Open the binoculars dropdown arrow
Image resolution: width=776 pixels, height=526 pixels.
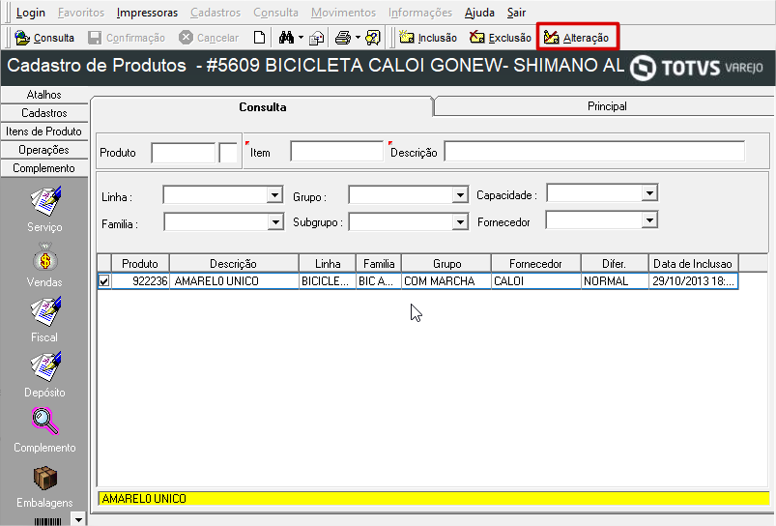coord(301,38)
